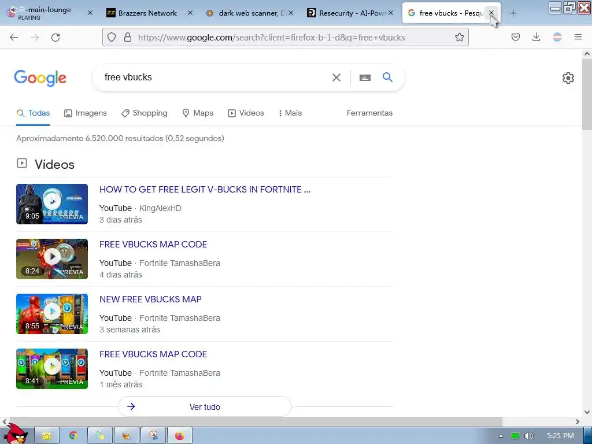Screen dimensions: 592x444
Task: Click the KingAlexHD channel name
Action: pos(160,208)
